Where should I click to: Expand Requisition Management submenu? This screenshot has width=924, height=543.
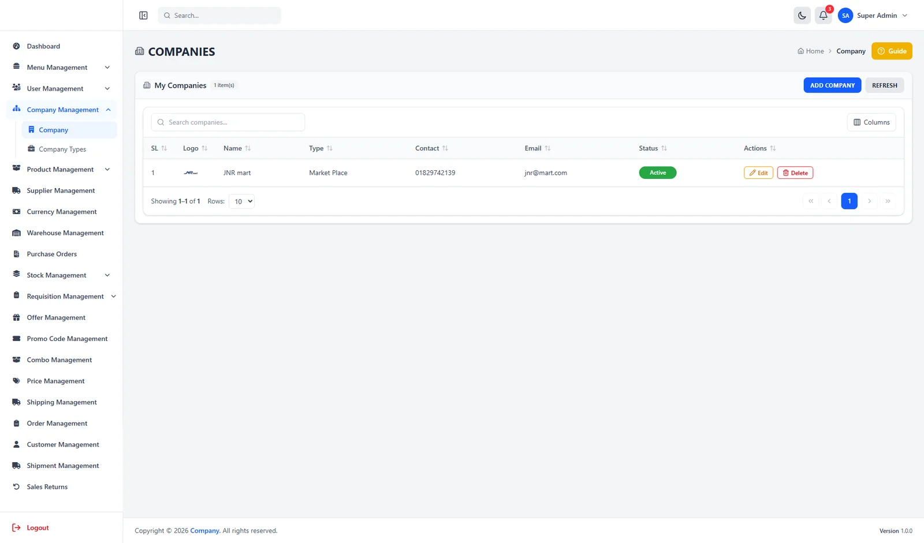click(x=61, y=297)
